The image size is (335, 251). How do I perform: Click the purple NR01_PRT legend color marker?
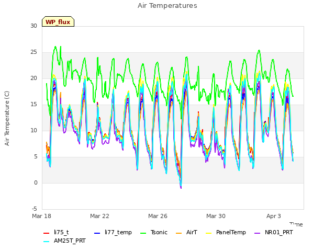point(257,233)
